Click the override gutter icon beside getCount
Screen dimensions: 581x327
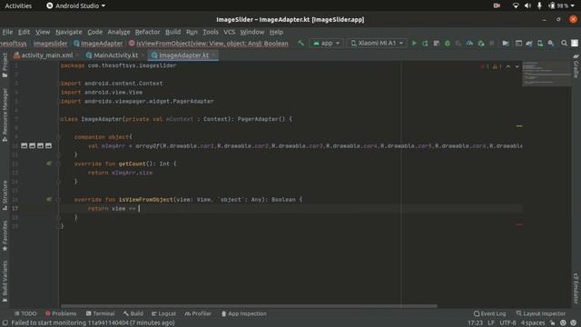click(49, 163)
